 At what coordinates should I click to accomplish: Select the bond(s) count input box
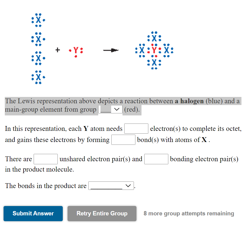click(123, 139)
